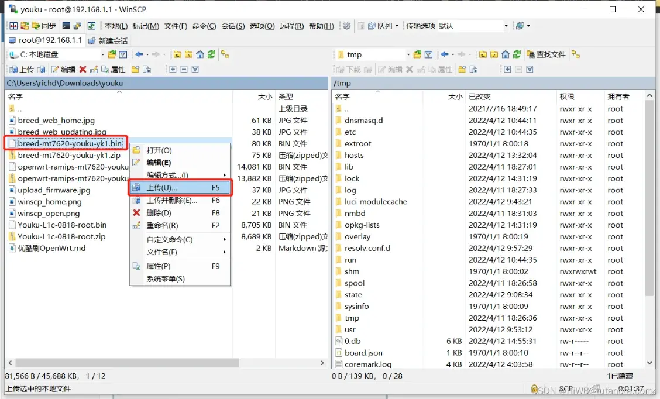This screenshot has width=660, height=399.
Task: Go back in the remote panel history
Action: click(x=445, y=55)
